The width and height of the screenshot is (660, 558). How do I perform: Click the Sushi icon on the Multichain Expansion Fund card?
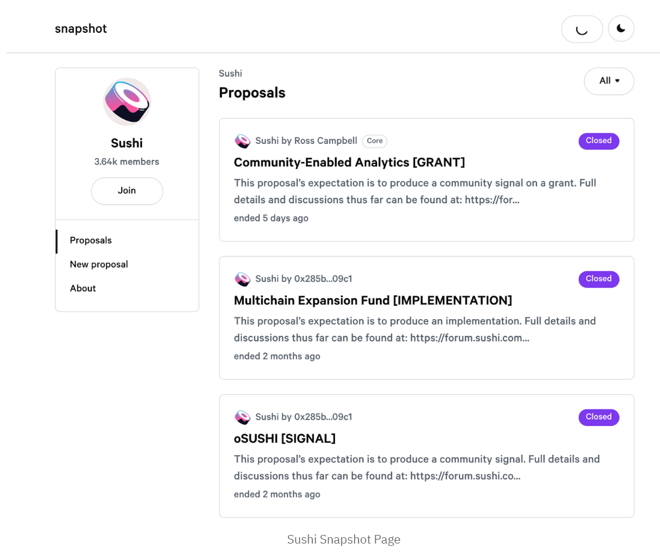click(243, 279)
